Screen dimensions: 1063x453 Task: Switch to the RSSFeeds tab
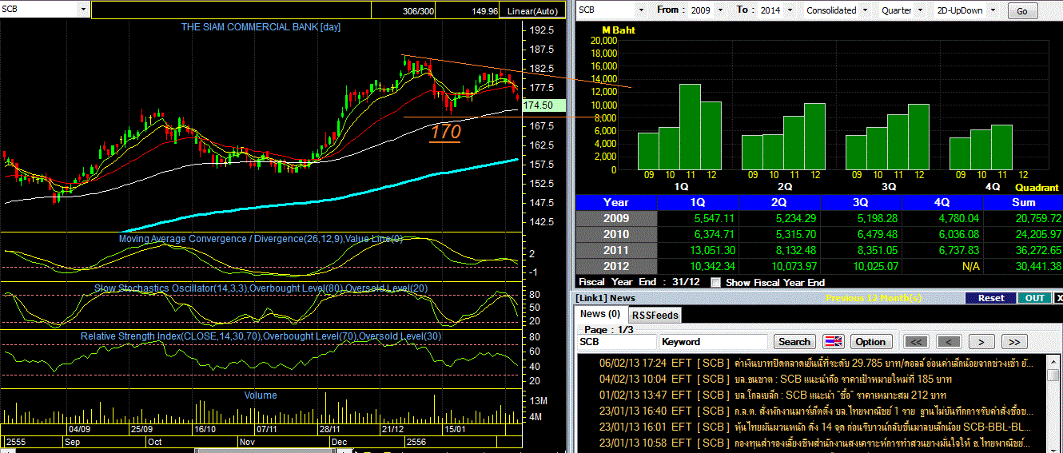click(655, 315)
